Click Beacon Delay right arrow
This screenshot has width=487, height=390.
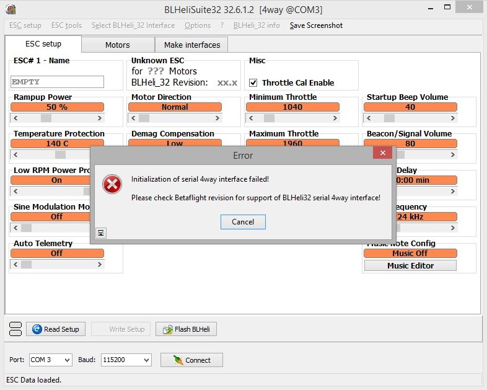coord(452,191)
